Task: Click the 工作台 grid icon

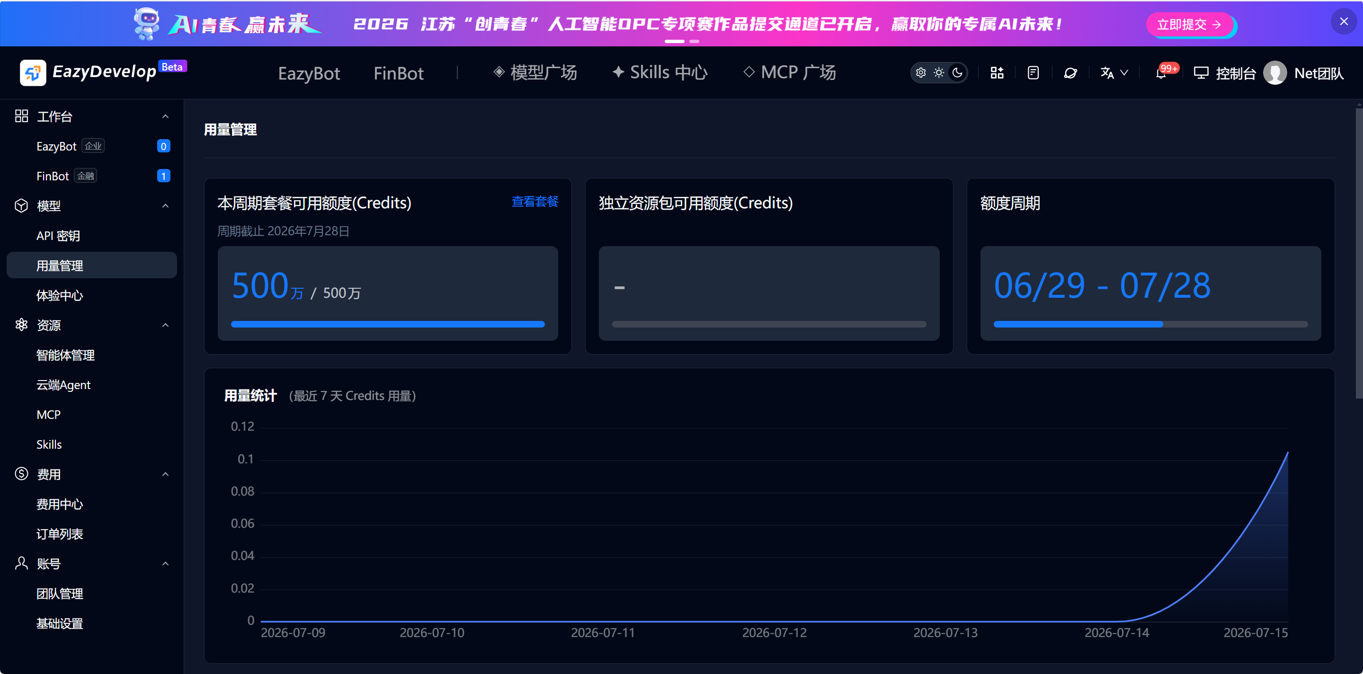Action: [x=22, y=116]
